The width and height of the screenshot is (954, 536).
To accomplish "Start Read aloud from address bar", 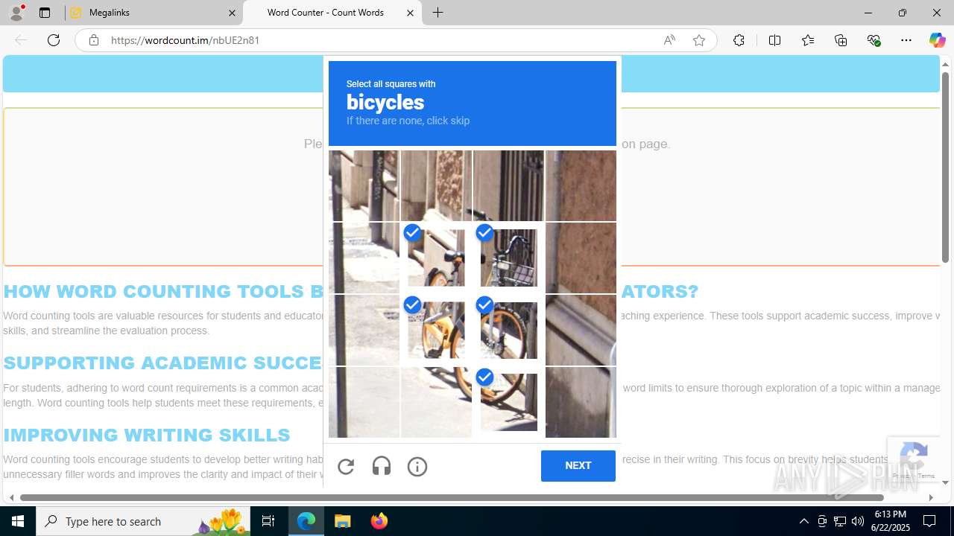I will click(x=669, y=40).
